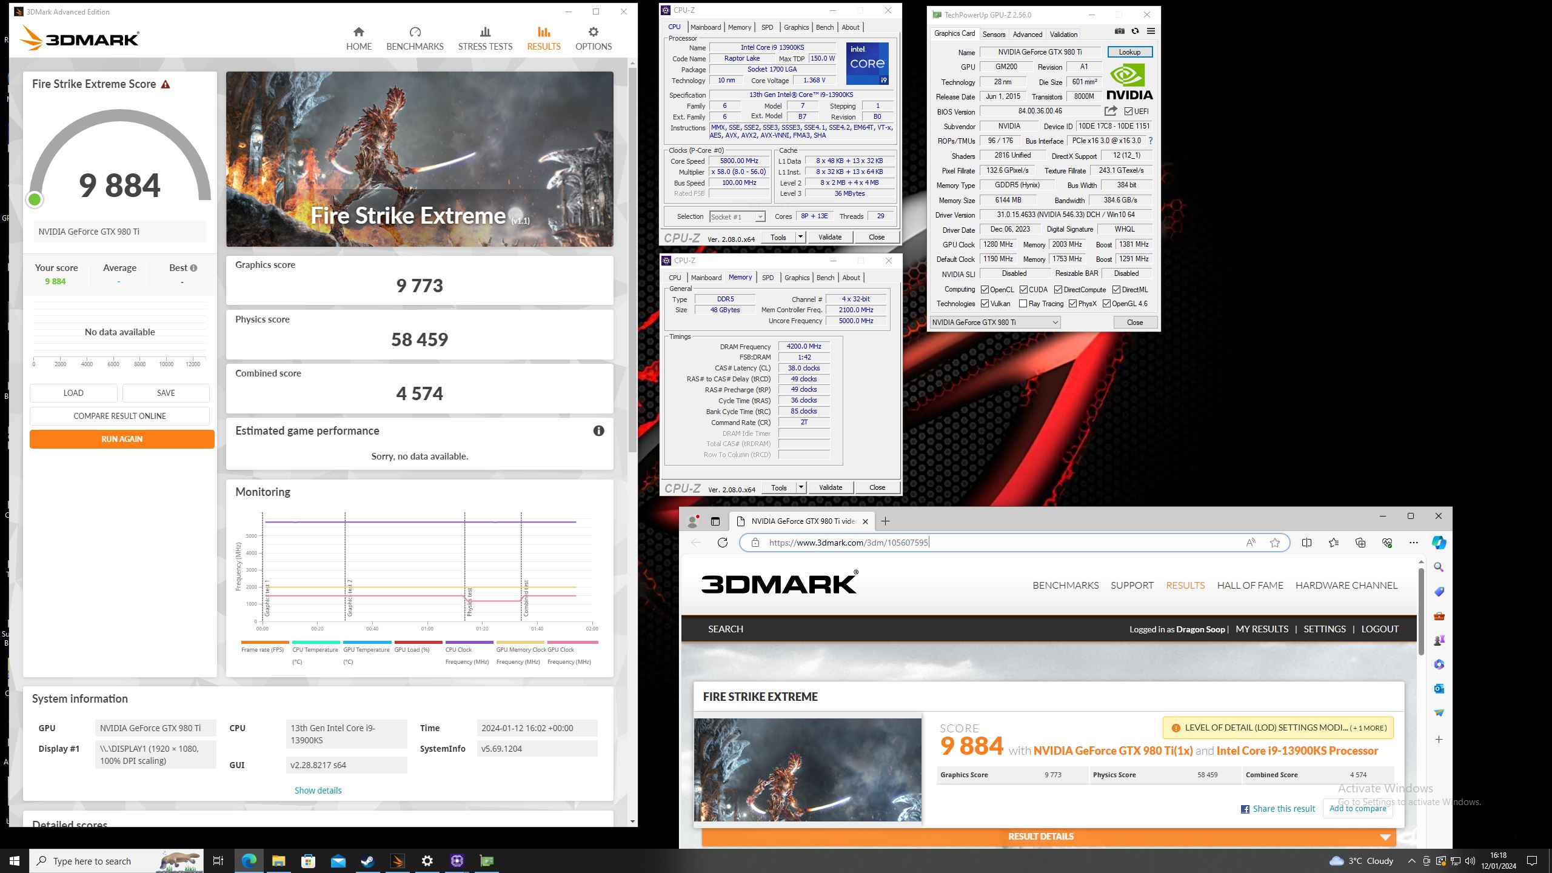
Task: Click the Windows Start button
Action: (15, 861)
